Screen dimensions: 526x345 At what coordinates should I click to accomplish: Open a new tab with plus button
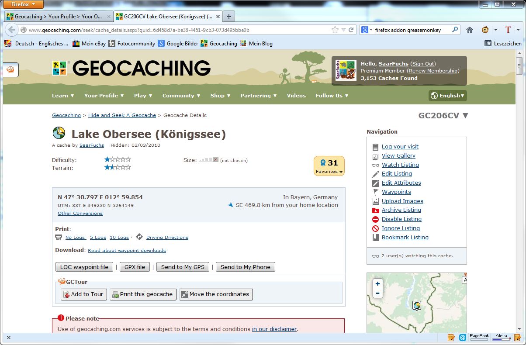tap(228, 17)
